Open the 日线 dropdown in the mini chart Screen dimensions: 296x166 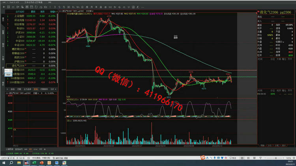pyautogui.click(x=36, y=93)
